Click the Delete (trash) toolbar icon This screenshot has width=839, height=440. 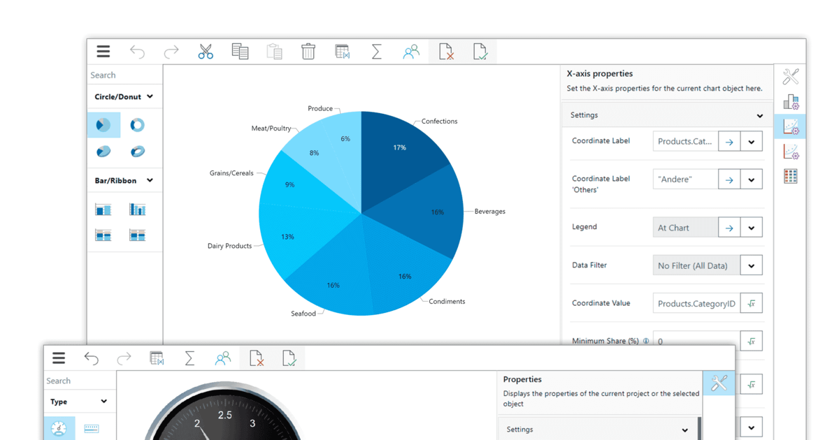click(x=308, y=51)
